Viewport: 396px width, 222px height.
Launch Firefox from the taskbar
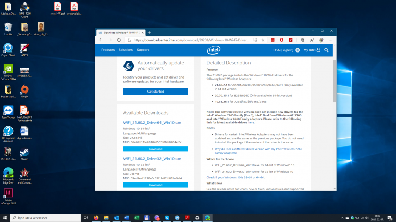pos(96,218)
